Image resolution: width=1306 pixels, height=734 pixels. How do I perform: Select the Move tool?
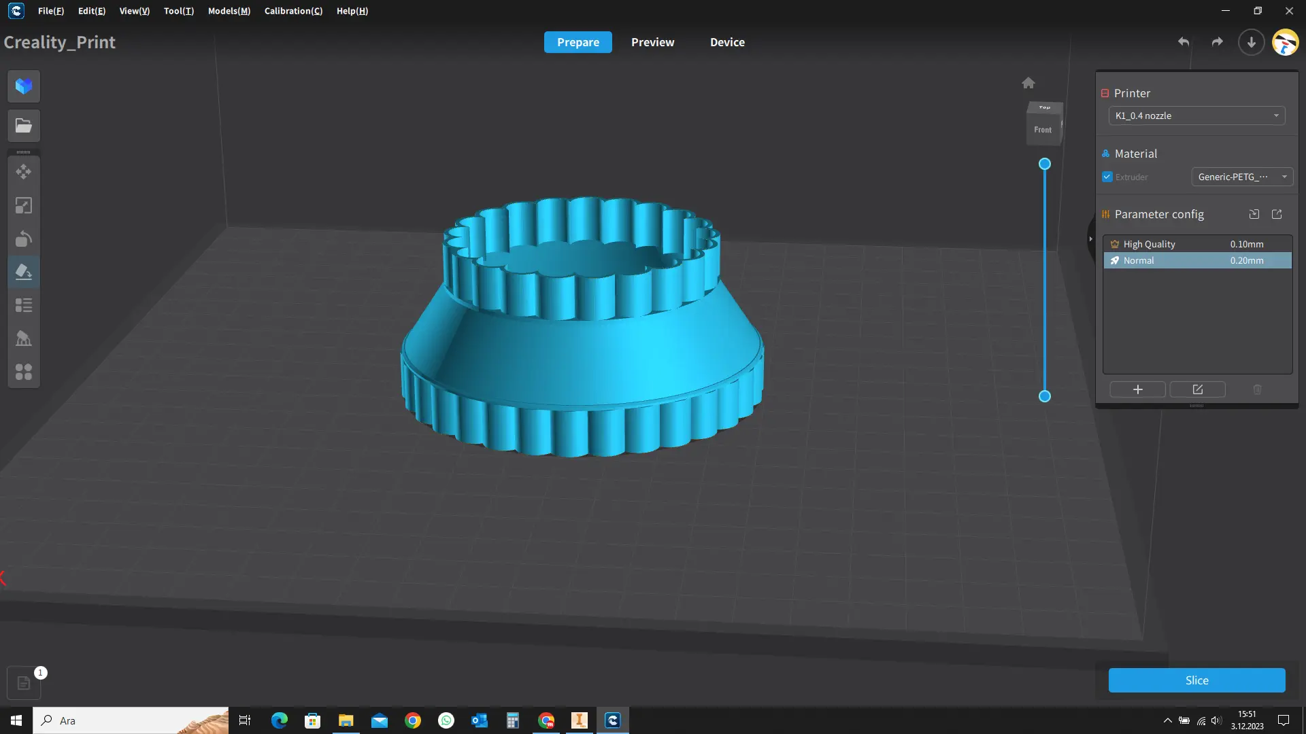pyautogui.click(x=24, y=172)
